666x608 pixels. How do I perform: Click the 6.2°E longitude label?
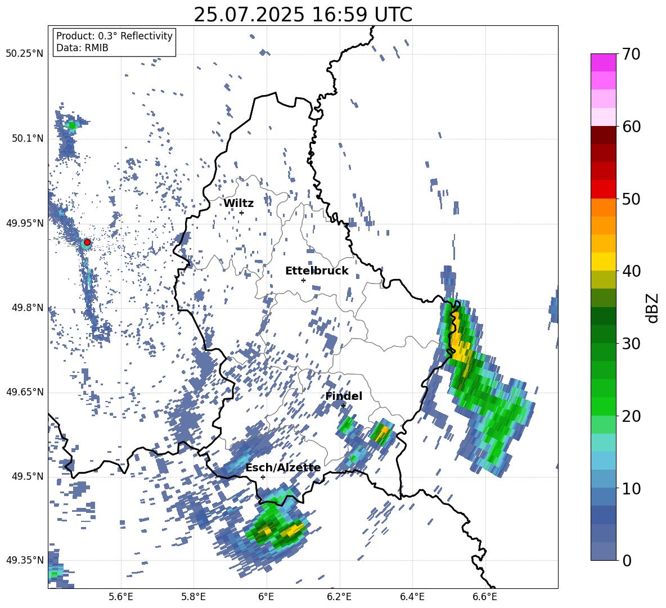[x=339, y=597]
